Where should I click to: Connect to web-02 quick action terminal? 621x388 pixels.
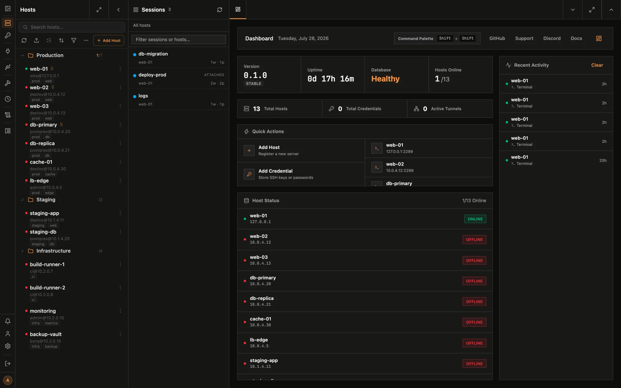click(429, 167)
